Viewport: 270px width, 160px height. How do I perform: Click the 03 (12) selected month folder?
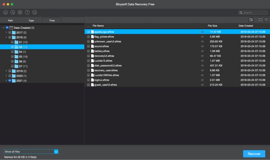[42, 47]
